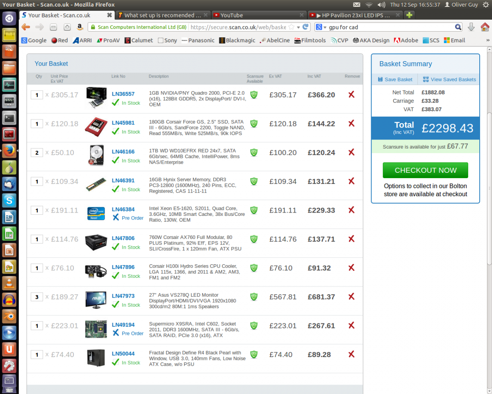Reload the Scan basket page
492x394 pixels.
point(306,27)
